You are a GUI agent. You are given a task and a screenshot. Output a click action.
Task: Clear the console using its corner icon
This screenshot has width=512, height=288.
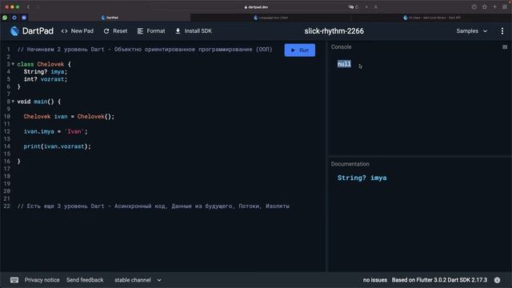coord(505,47)
